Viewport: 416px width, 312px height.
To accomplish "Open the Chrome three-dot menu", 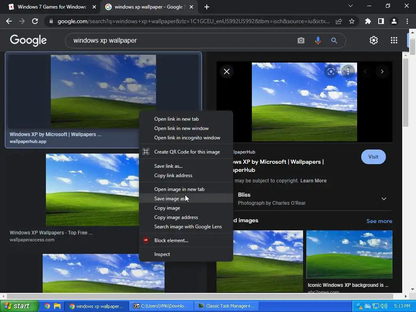I will tap(407, 21).
